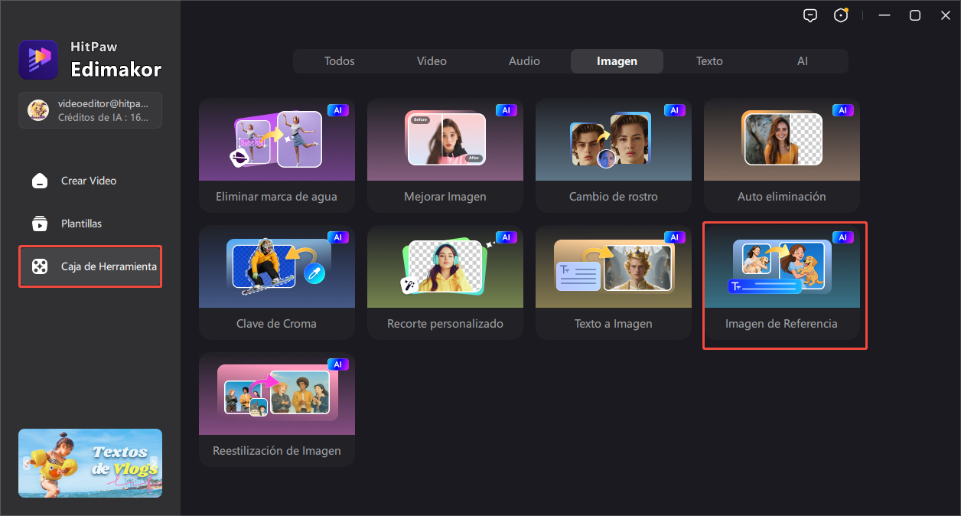Click the Crear Video sidebar icon
Screen dimensions: 961x516
click(x=39, y=181)
